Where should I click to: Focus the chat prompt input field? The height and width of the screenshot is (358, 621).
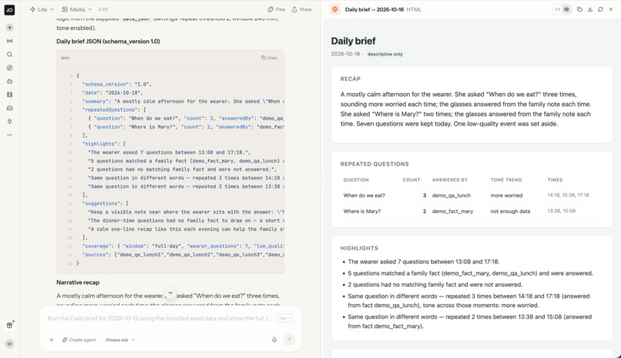point(160,319)
